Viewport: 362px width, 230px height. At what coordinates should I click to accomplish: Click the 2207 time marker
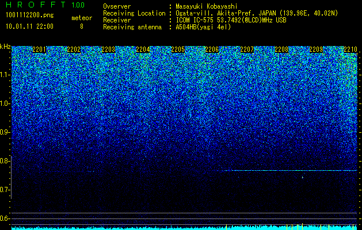coord(247,49)
